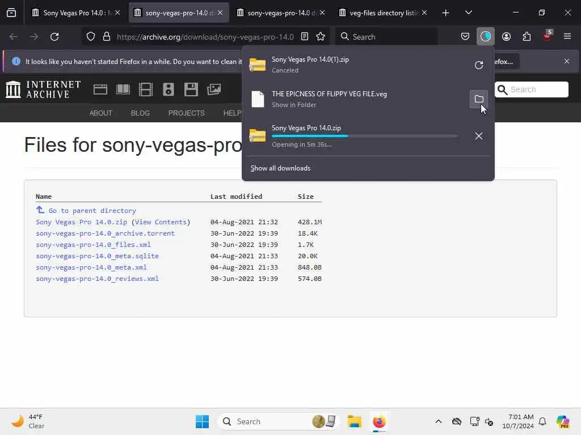Click the download progress bar for Sony Vegas Pro 14.0.zip

point(365,136)
